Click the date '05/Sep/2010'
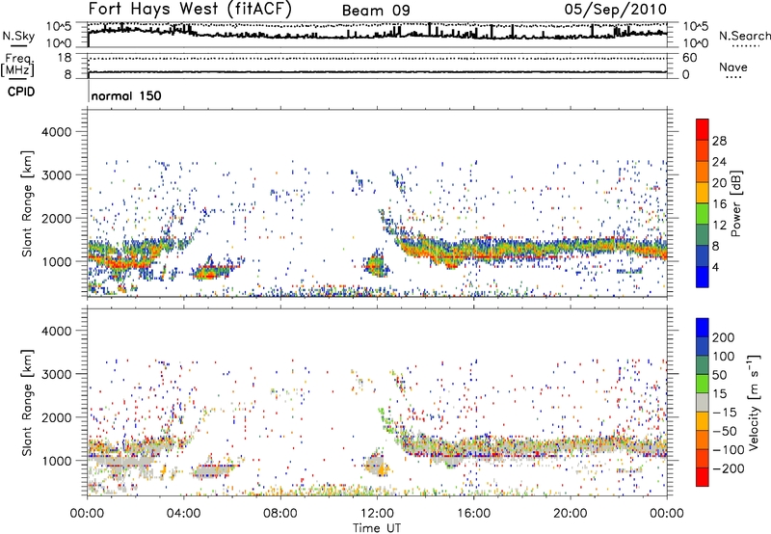Image resolution: width=771 pixels, height=534 pixels. (x=615, y=10)
